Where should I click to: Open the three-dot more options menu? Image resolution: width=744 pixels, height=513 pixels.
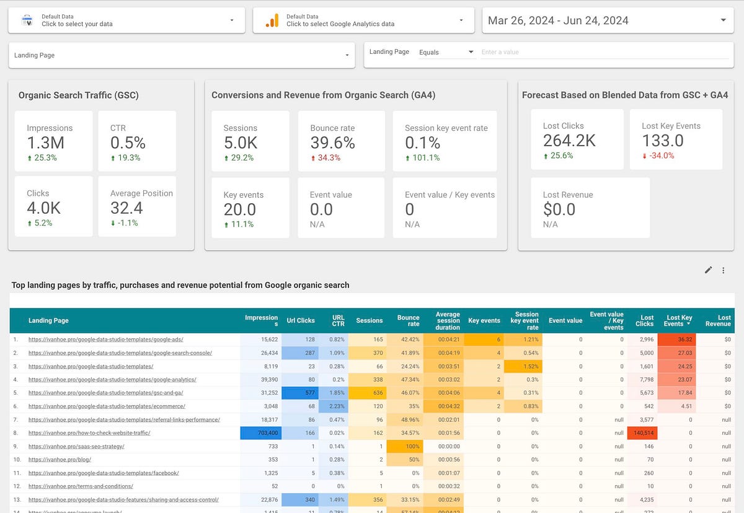click(723, 270)
